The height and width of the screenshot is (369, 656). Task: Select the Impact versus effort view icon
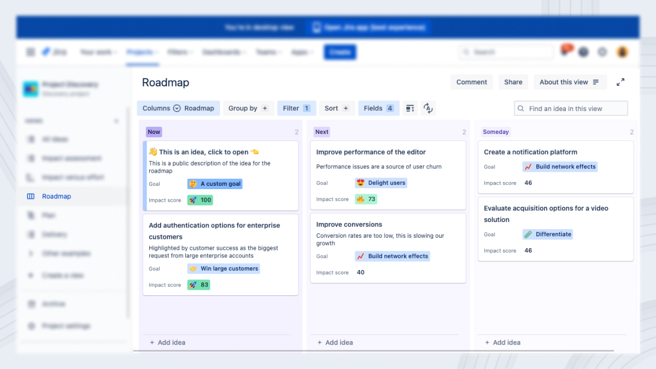[31, 177]
